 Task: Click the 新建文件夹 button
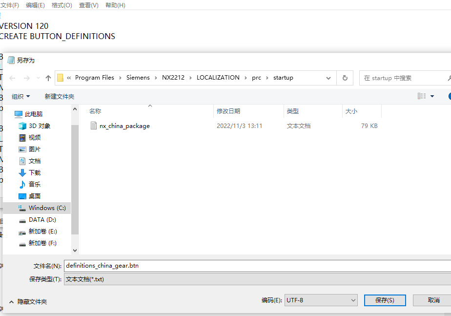tap(60, 97)
